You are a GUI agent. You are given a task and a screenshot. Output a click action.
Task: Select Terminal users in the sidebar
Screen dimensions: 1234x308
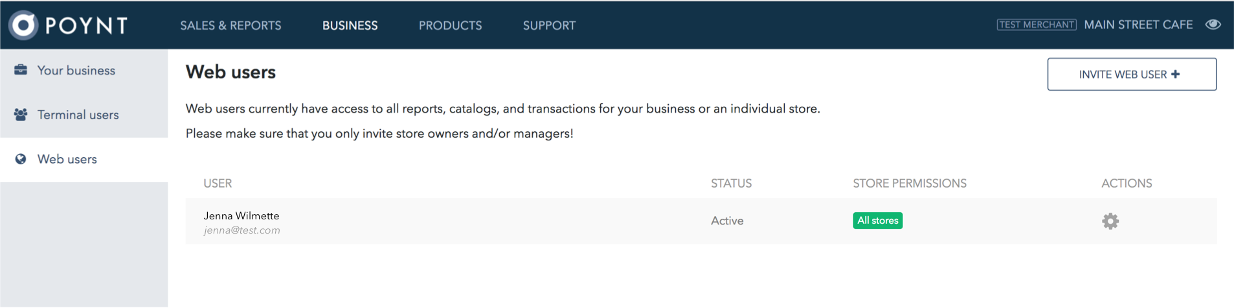84,115
